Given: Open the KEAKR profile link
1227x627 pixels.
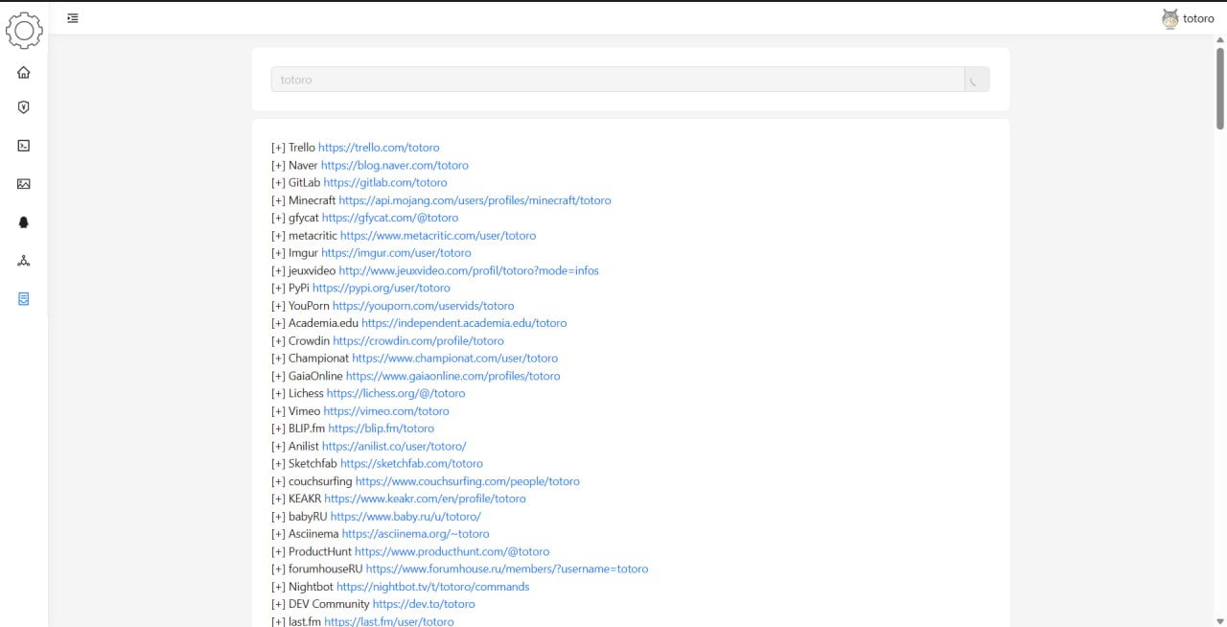Looking at the screenshot, I should click(425, 499).
